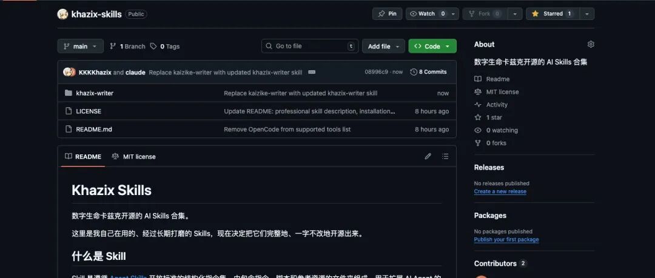This screenshot has height=278, width=655.
Task: Click the README.md file icon
Action: pyautogui.click(x=69, y=129)
